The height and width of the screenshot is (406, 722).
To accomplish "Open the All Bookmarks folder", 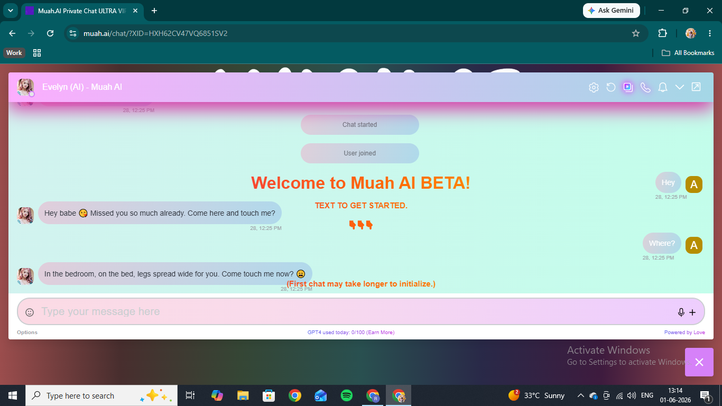I will click(688, 53).
